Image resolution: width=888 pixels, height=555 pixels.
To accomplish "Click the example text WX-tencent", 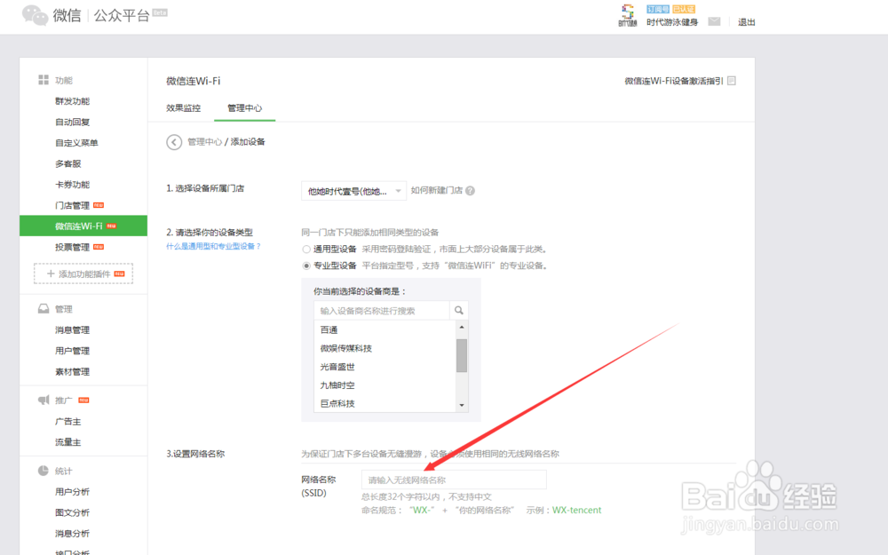I will click(x=576, y=511).
